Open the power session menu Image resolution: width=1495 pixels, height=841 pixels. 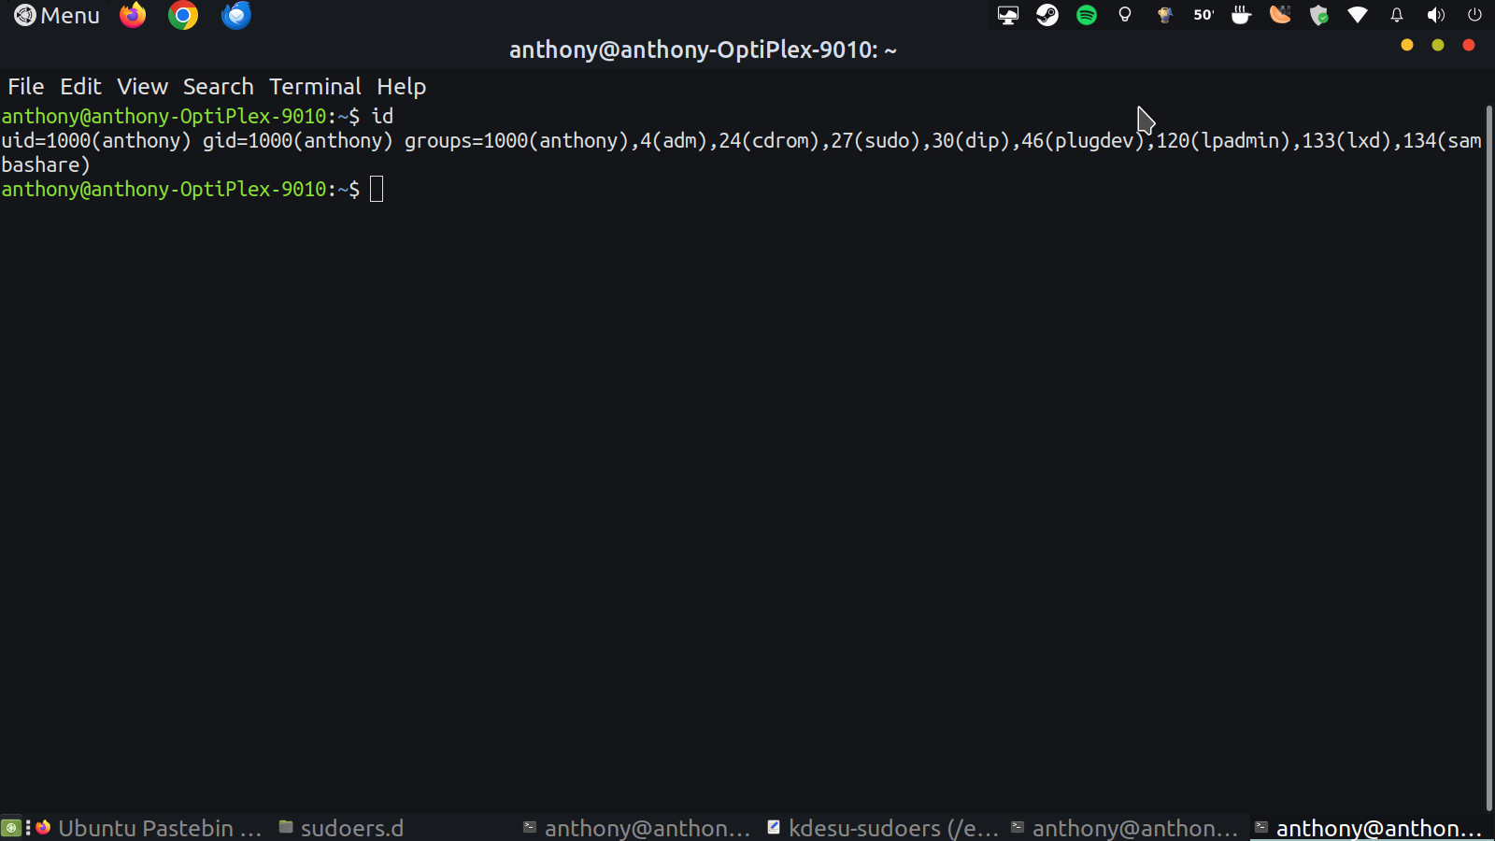[1474, 15]
